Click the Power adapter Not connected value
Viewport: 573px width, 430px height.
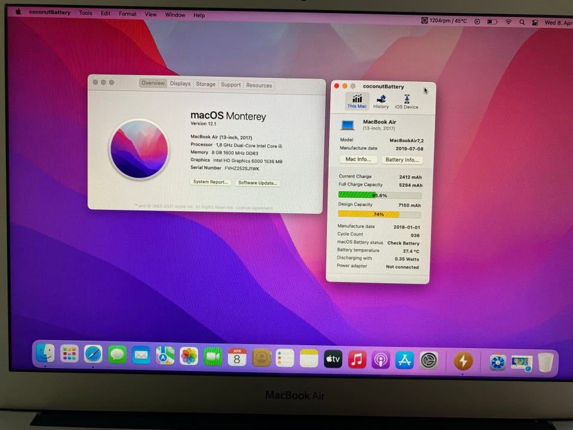[402, 267]
